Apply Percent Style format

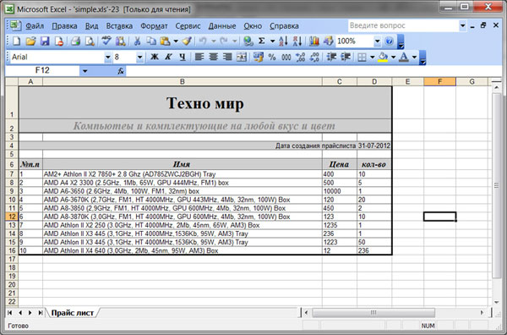point(272,58)
